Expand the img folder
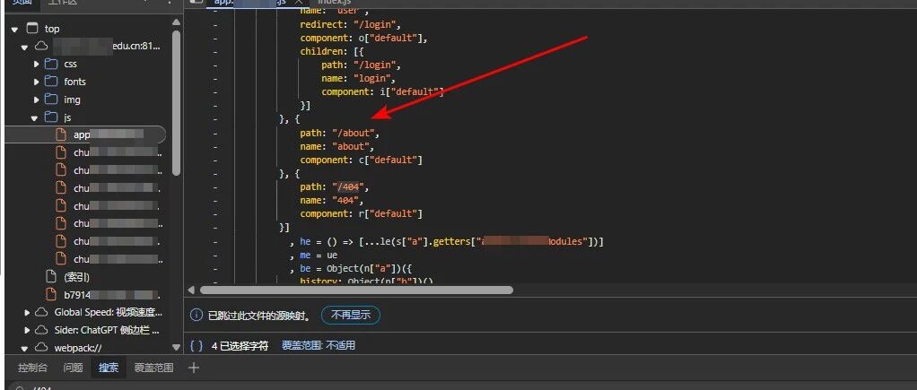The width and height of the screenshot is (917, 390). click(36, 100)
